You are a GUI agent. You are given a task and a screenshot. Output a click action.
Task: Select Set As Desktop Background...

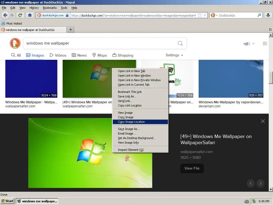pyautogui.click(x=140, y=138)
